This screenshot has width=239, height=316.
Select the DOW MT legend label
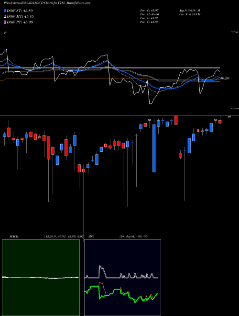pyautogui.click(x=20, y=16)
